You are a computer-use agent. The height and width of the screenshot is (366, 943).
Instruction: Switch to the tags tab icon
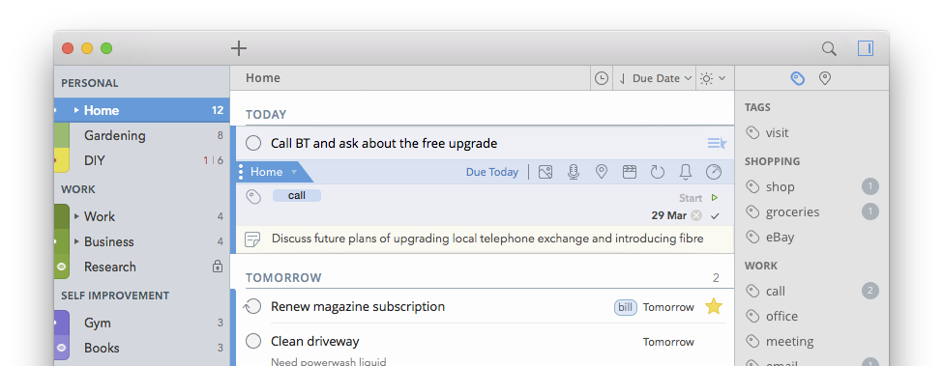[x=798, y=78]
